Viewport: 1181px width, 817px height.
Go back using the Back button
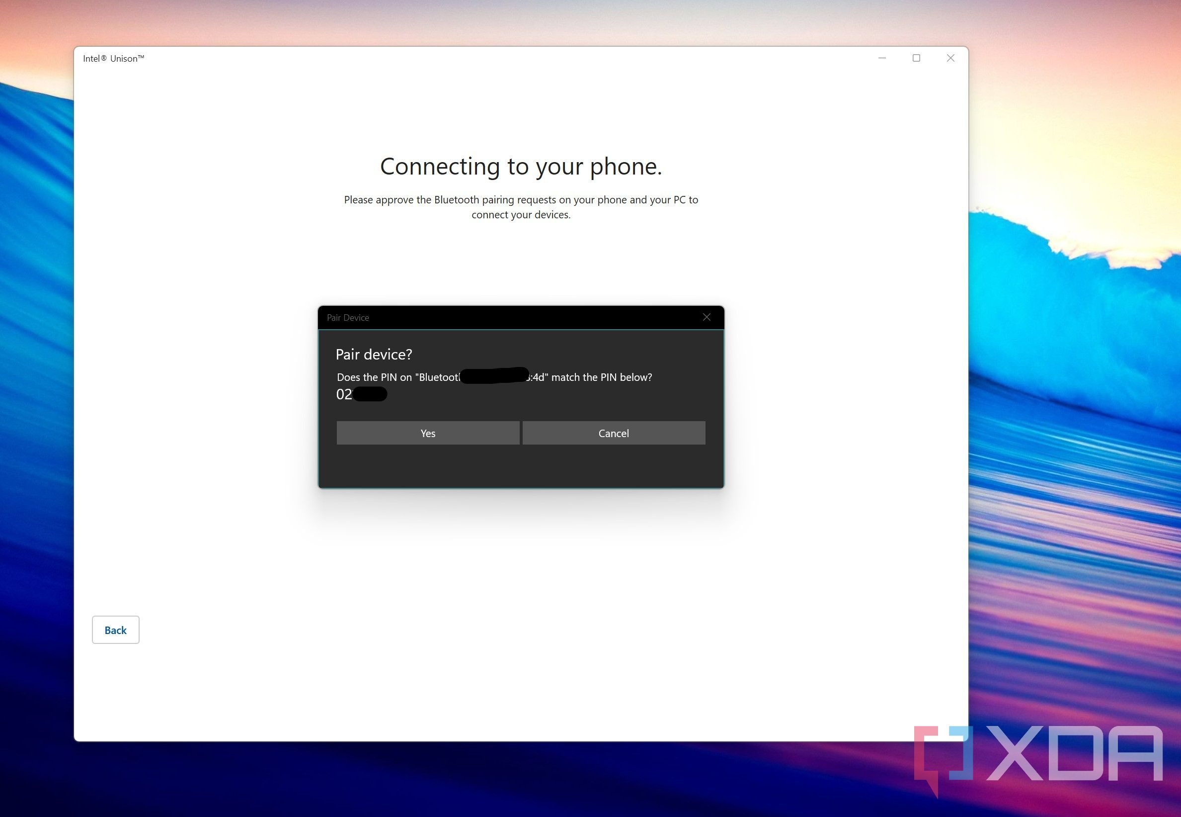click(116, 630)
